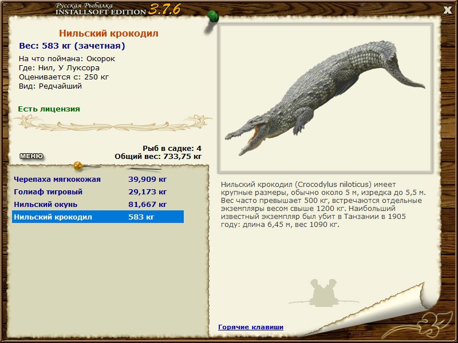Click the fishing frog silhouette icon
Viewport: 458px width, 343px height.
(323, 293)
